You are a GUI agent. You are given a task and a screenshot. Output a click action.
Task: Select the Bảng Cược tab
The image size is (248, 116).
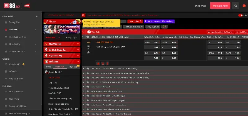[x=71, y=38]
